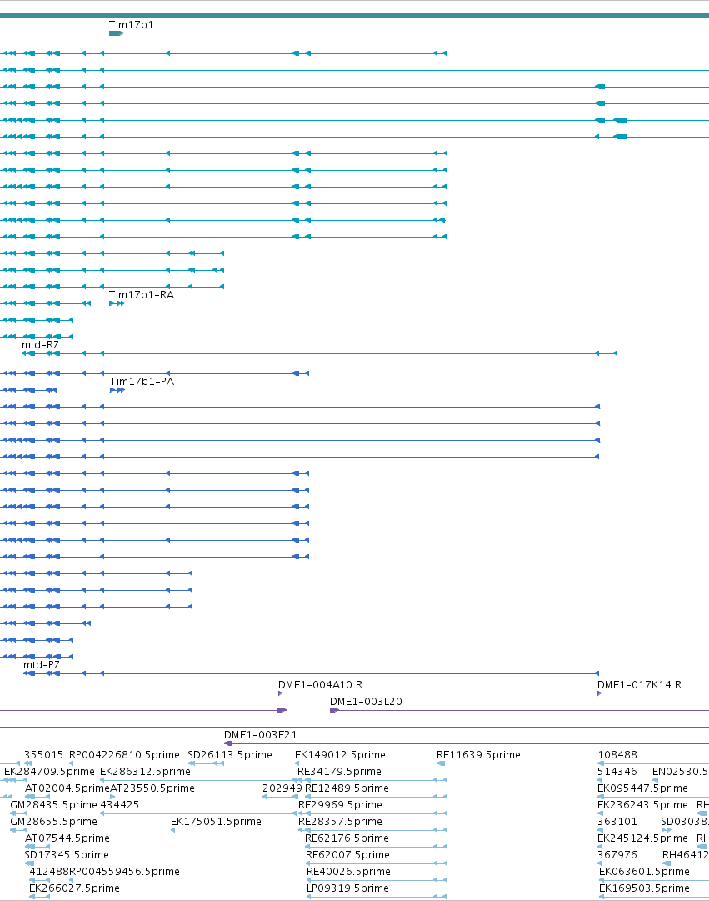Click EST label 367976

click(617, 855)
